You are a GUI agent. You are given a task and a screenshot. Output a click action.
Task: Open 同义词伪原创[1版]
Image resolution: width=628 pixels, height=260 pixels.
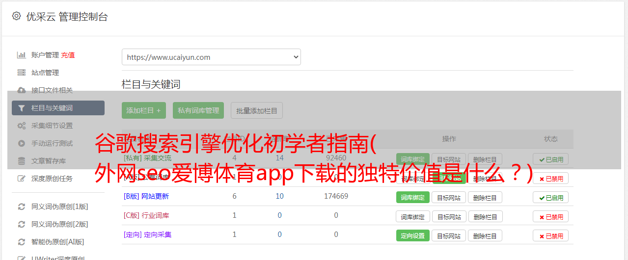tap(60, 207)
